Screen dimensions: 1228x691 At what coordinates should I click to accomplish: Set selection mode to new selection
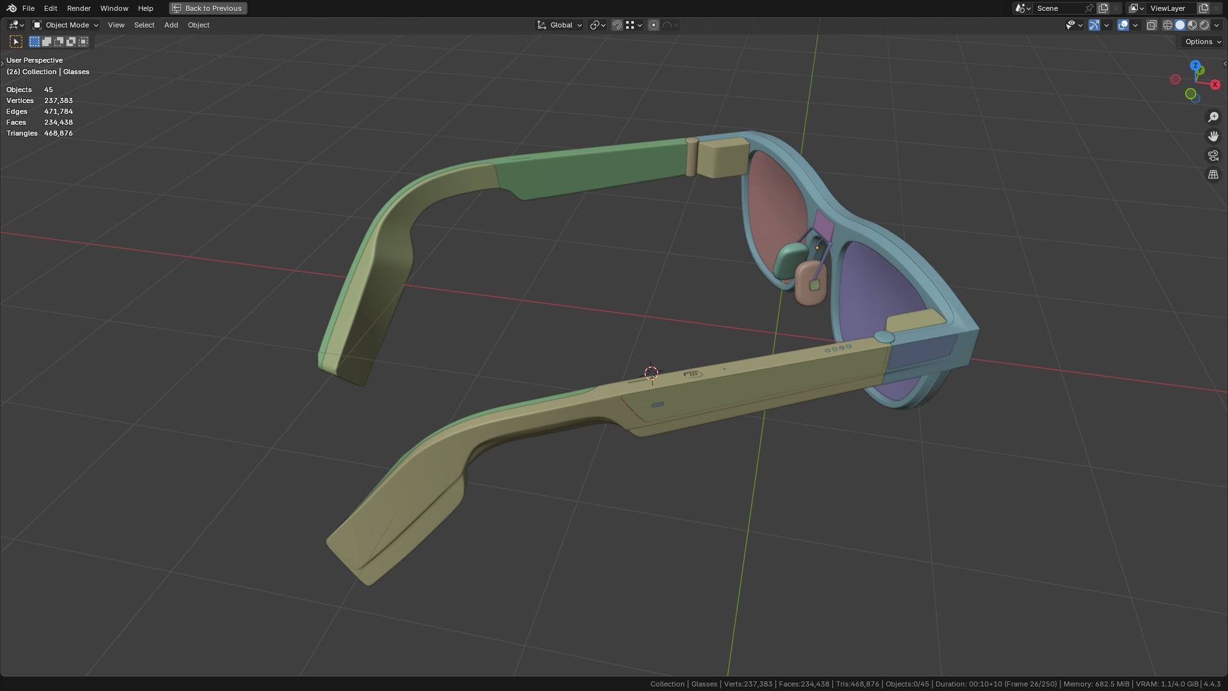tap(35, 42)
